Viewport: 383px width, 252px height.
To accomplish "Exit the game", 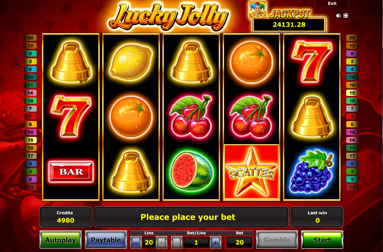I will pos(332,3).
